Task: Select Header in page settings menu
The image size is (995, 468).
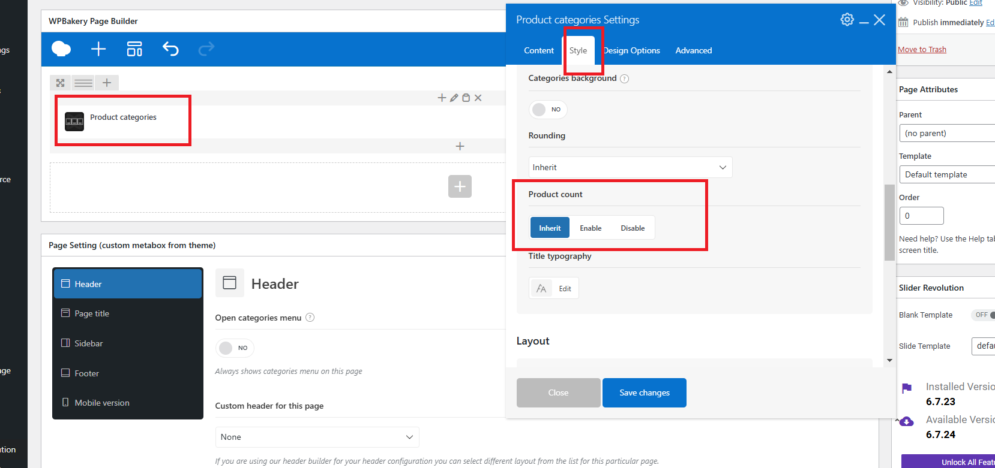Action: tap(128, 284)
